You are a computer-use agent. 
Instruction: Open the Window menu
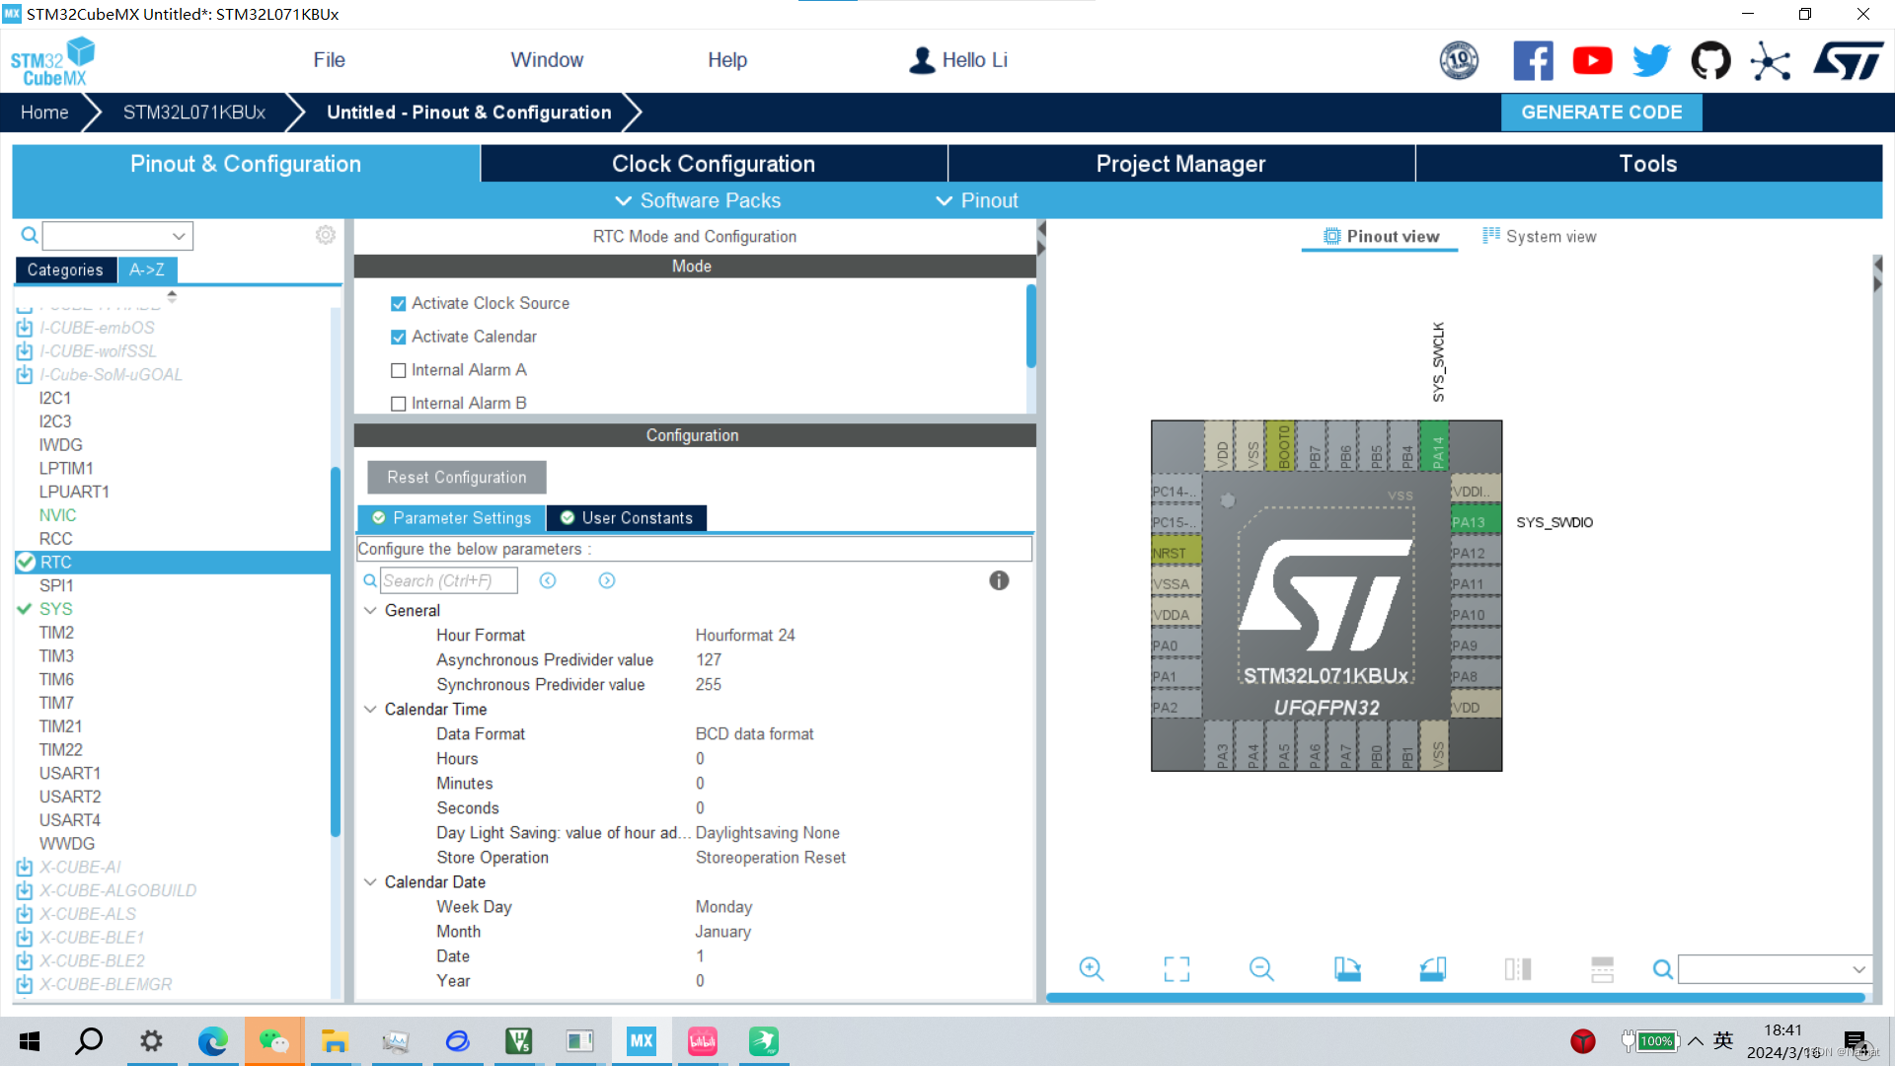547,60
